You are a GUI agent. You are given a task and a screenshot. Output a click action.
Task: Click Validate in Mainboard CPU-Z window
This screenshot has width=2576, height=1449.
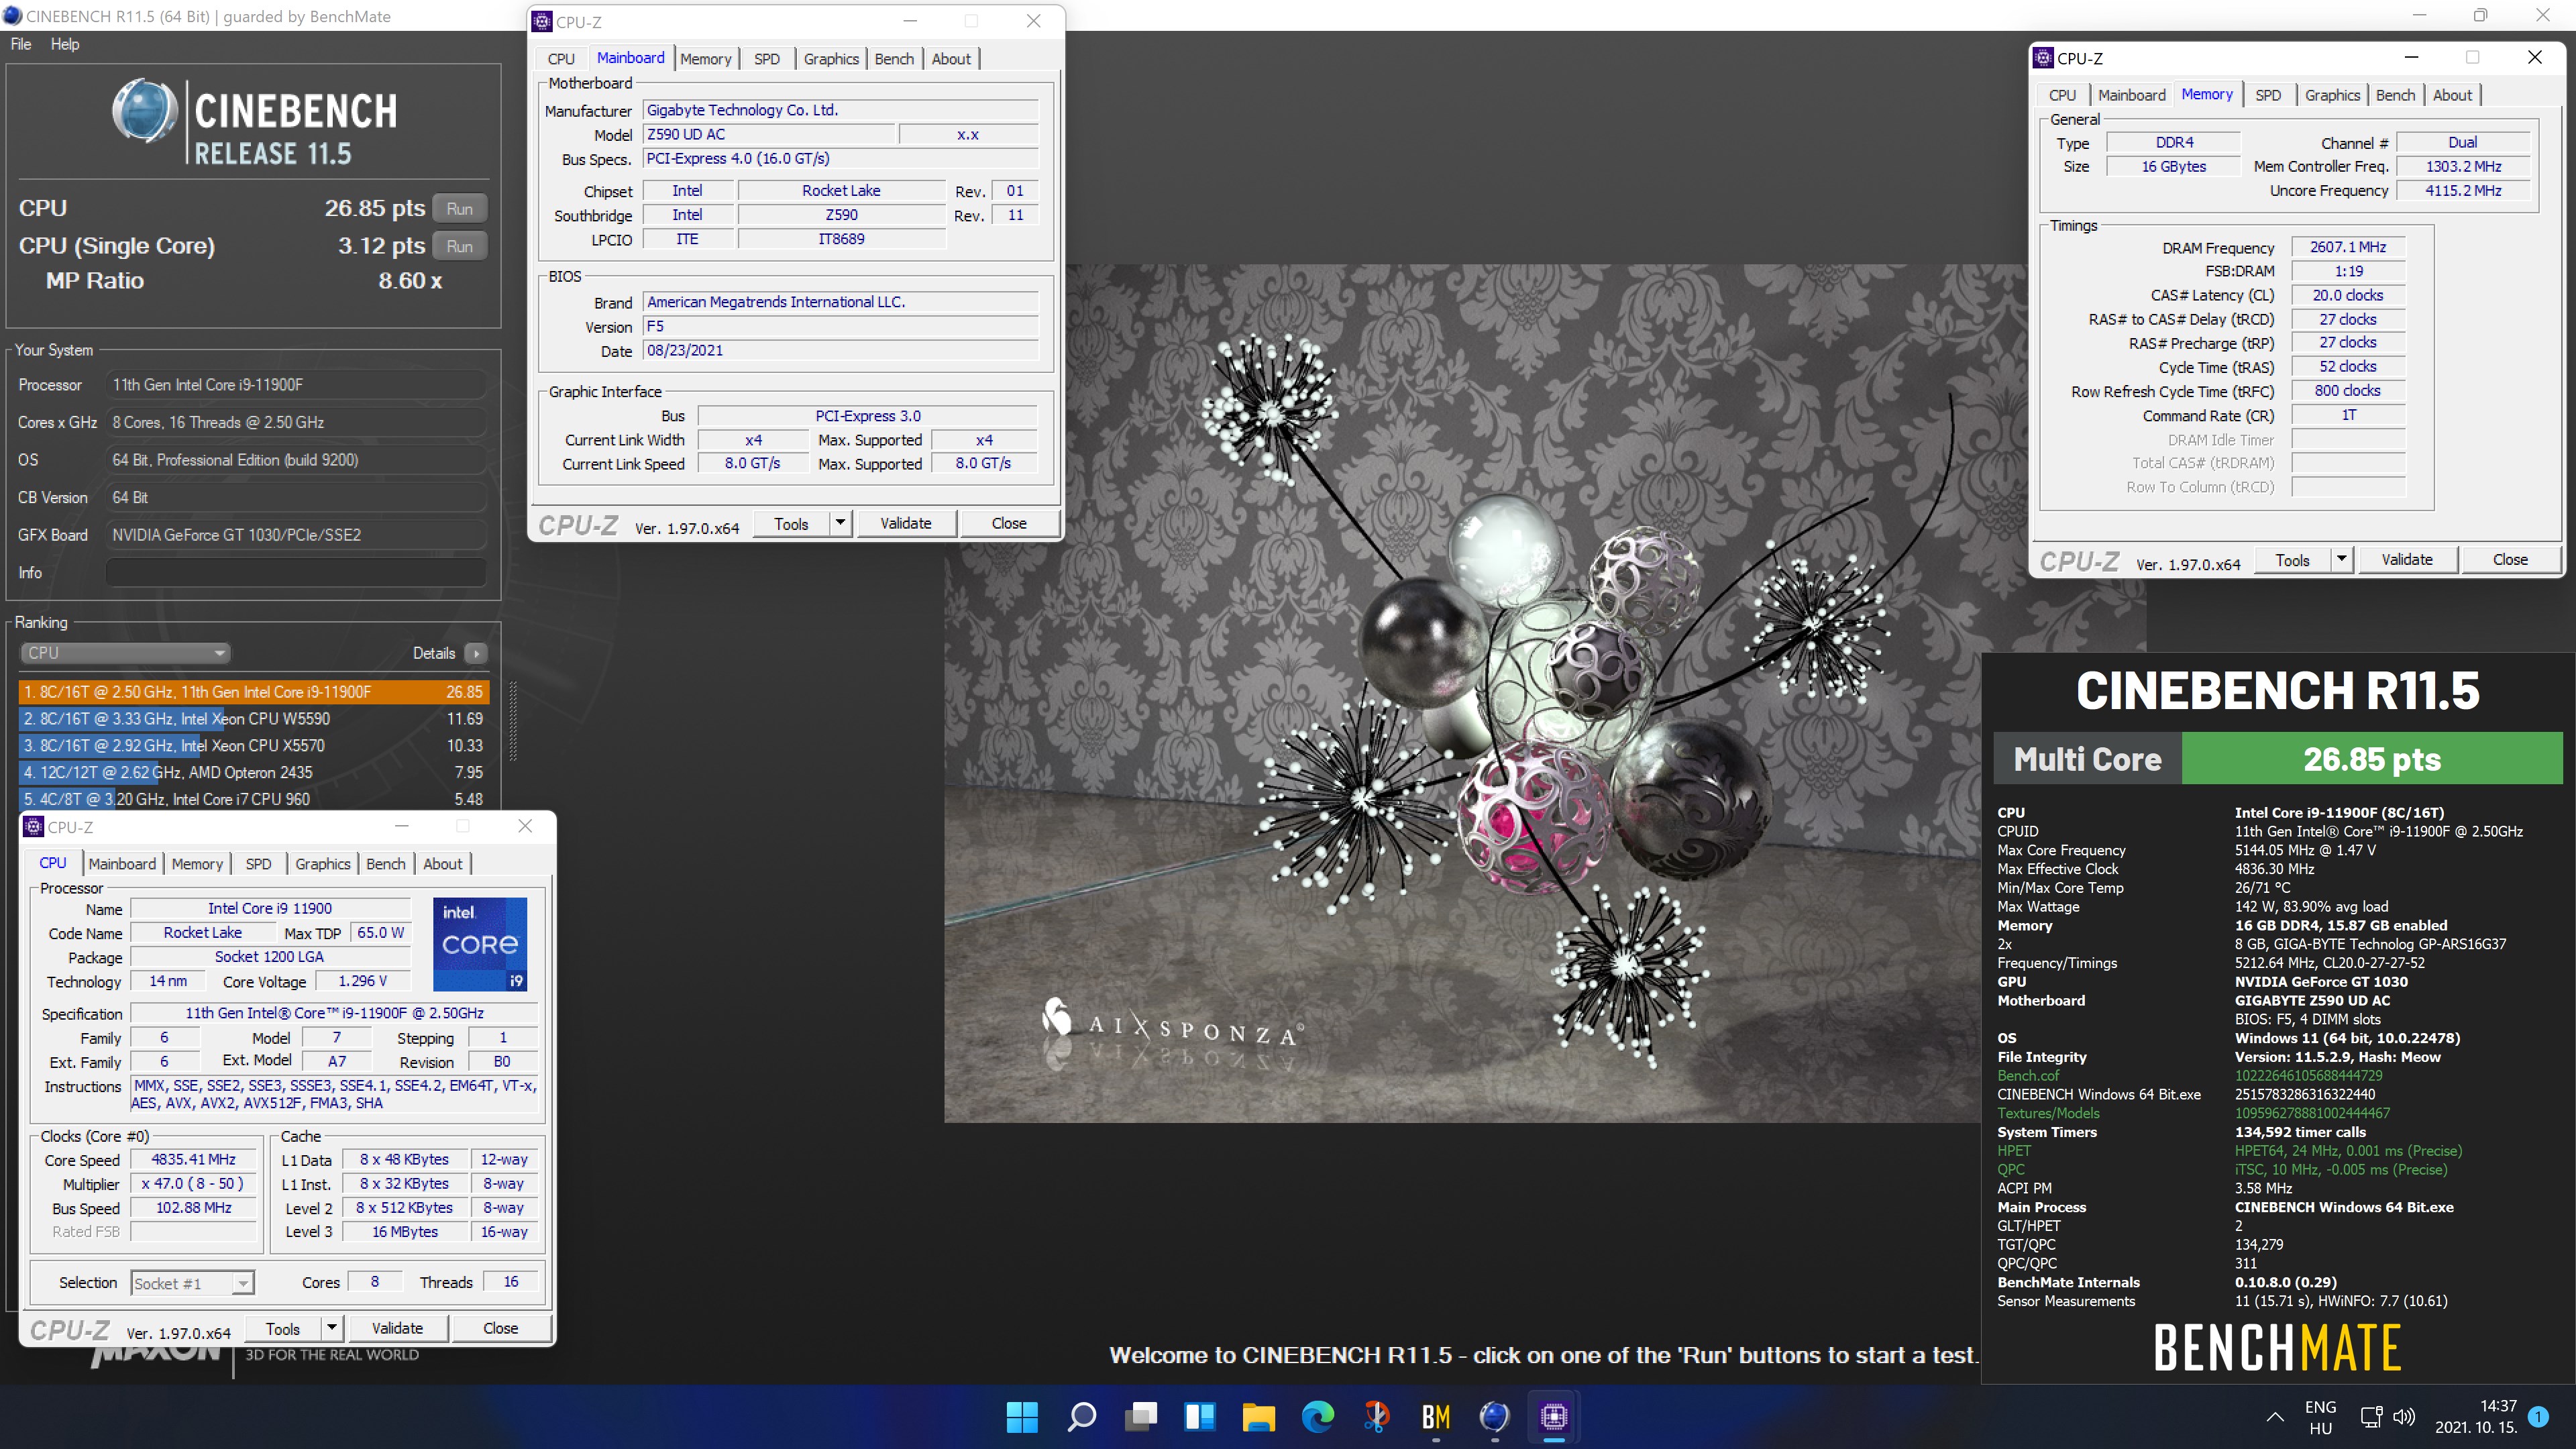[x=906, y=523]
